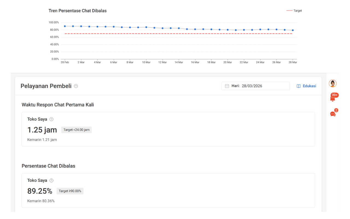This screenshot has width=350, height=219.
Task: Click help icon next to Toko Saya chat percentage
Action: tap(51, 180)
